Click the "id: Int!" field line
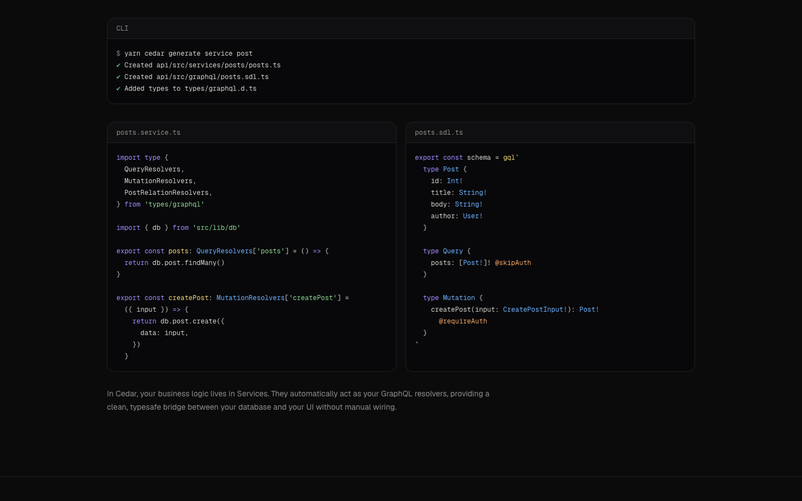The image size is (802, 501). point(447,181)
